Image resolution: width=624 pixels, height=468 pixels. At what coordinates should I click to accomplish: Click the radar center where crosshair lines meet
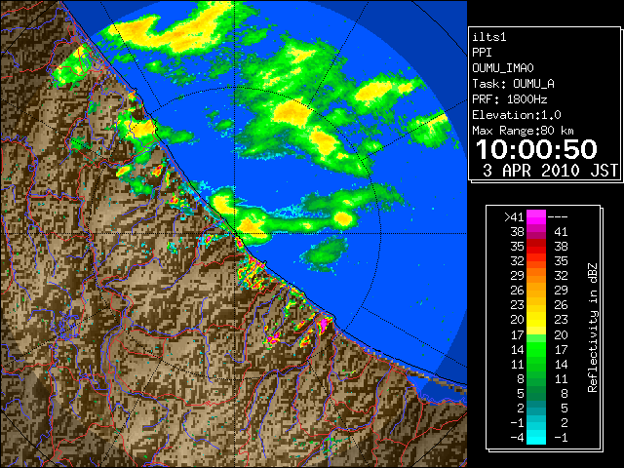tap(235, 234)
